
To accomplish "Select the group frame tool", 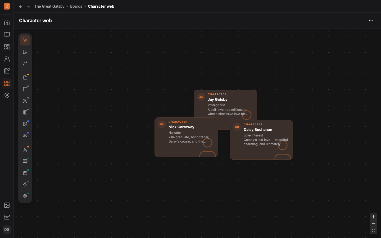I will tap(25, 101).
